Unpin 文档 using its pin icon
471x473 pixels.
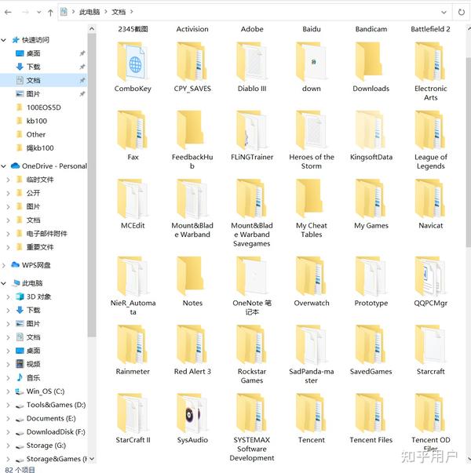click(82, 80)
